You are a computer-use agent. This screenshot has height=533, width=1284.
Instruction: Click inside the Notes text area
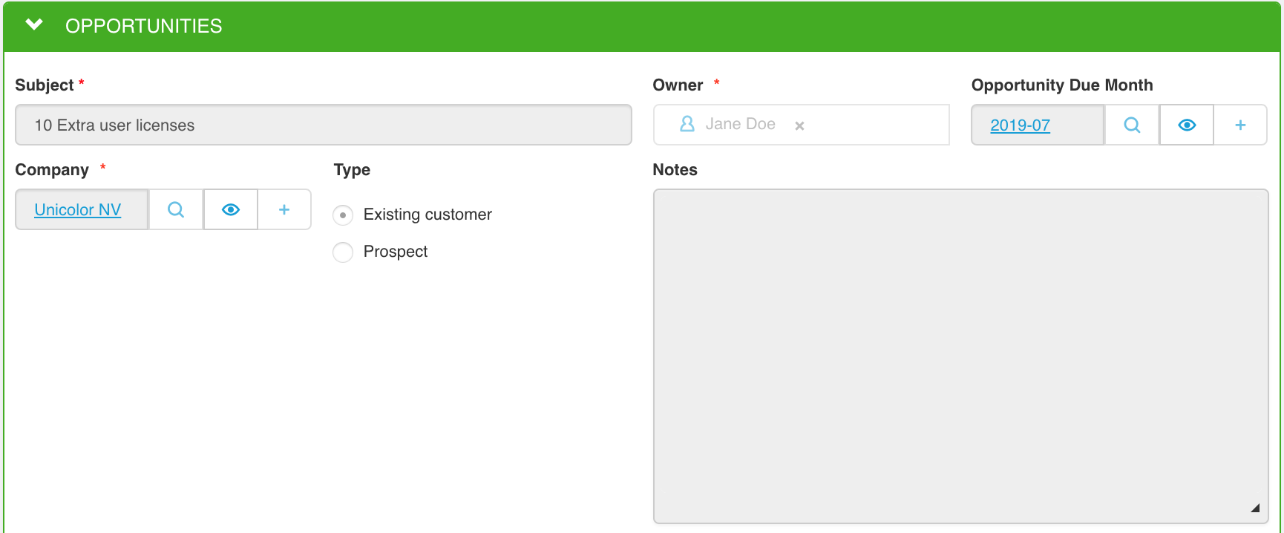click(960, 356)
